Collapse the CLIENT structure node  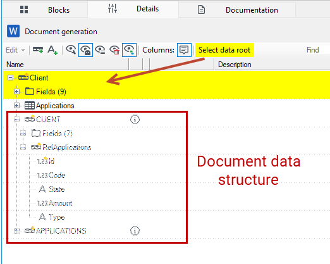16,120
